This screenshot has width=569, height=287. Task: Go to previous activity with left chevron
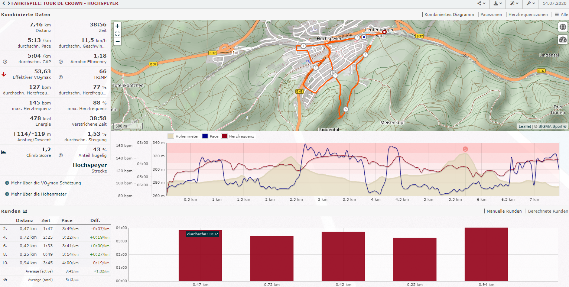tap(3, 3)
